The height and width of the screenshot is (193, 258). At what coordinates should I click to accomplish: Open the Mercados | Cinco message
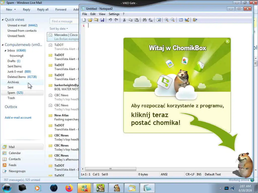click(x=63, y=37)
